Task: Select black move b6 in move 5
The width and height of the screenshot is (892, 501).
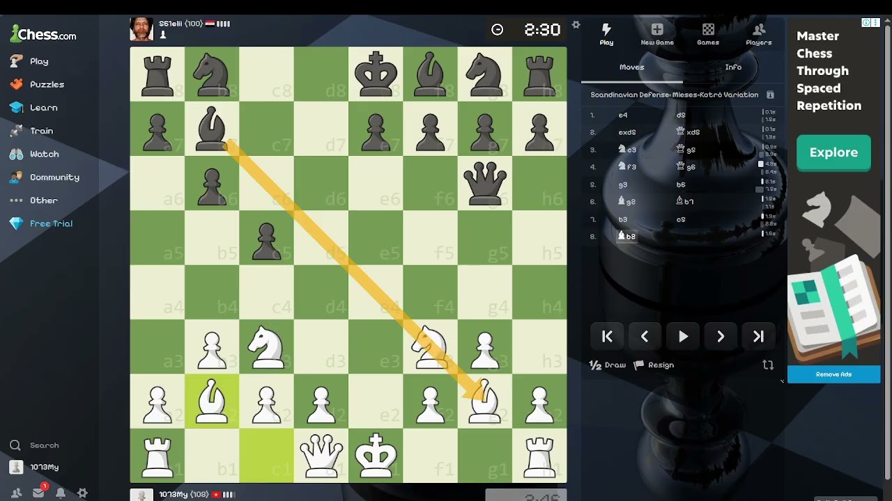Action: [x=681, y=184]
